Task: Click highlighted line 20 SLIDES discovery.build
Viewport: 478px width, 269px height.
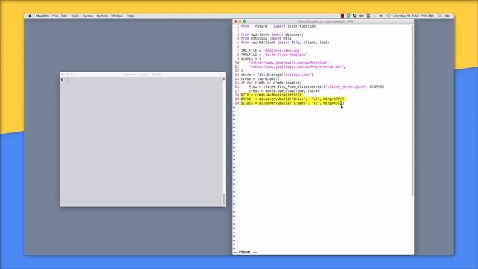Action: tap(292, 103)
